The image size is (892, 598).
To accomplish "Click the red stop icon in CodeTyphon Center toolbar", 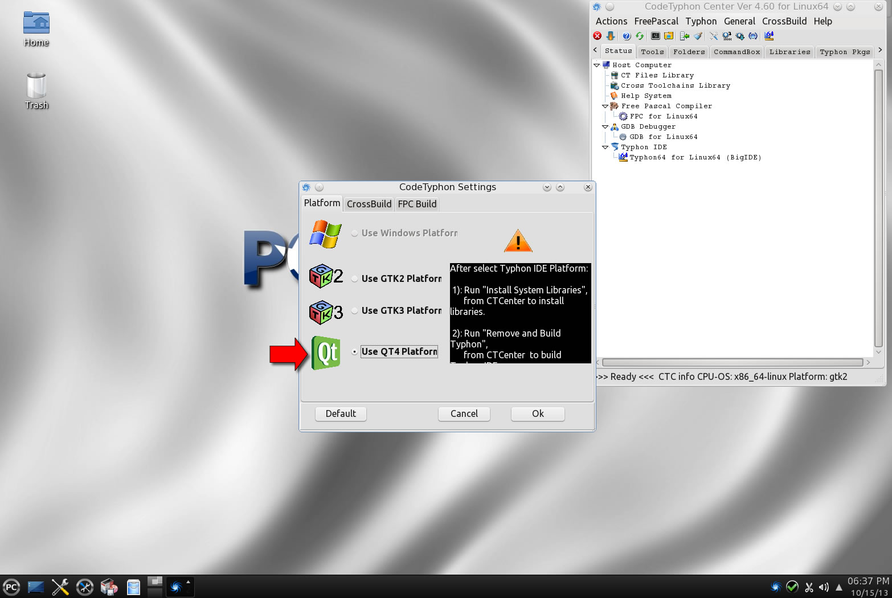I will click(x=597, y=36).
